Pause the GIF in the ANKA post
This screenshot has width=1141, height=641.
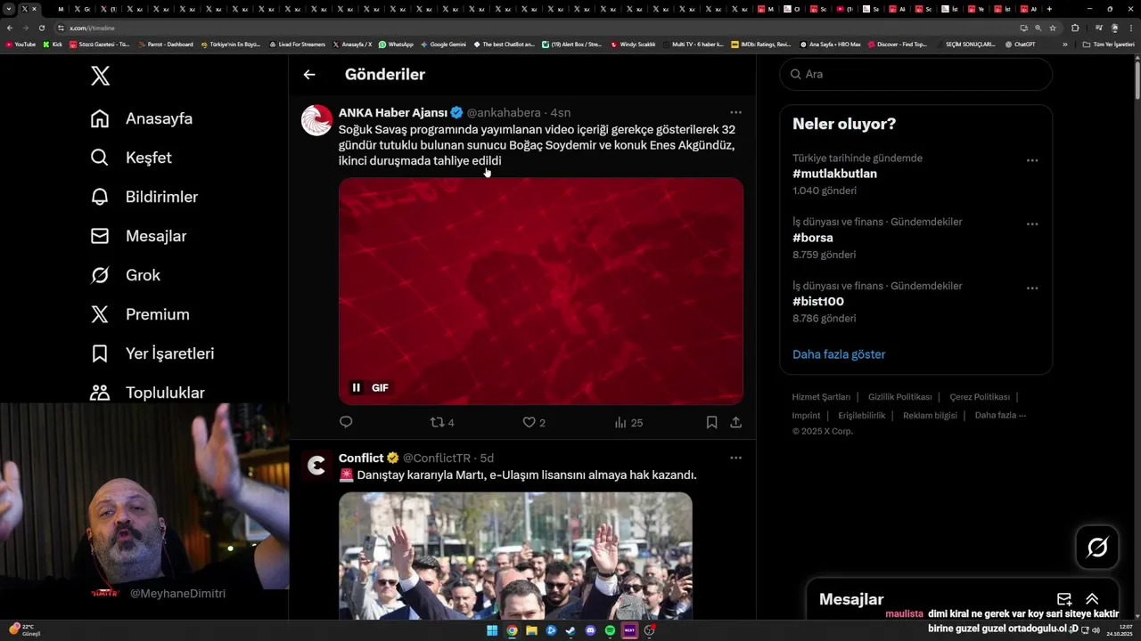(357, 387)
